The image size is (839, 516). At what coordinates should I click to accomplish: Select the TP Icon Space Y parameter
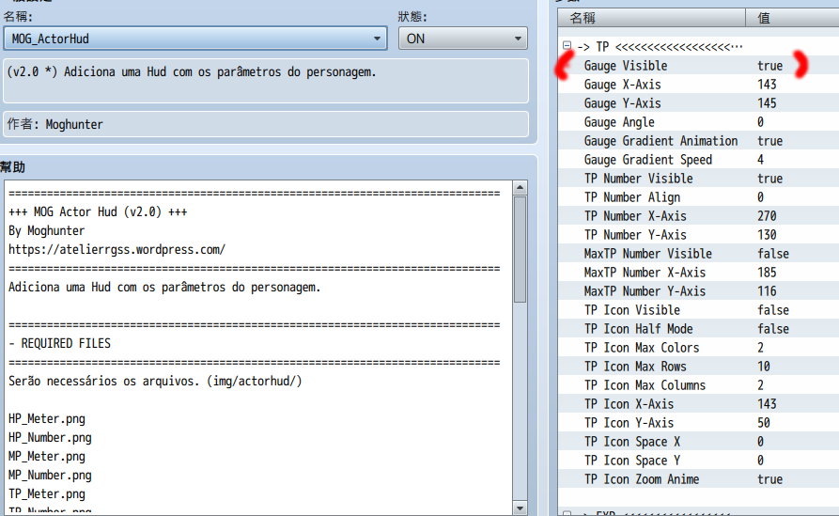point(698,461)
